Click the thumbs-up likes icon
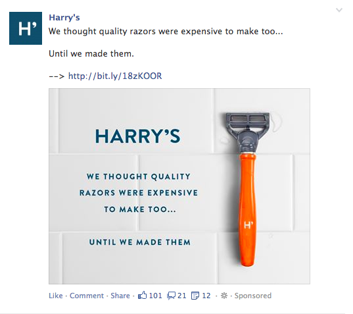Screen dimensions: 353x314 pos(142,295)
